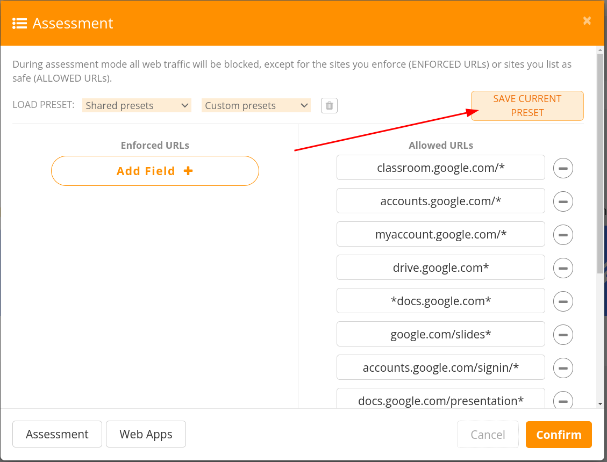
Task: Switch to the Assessment tab
Action: tap(58, 434)
